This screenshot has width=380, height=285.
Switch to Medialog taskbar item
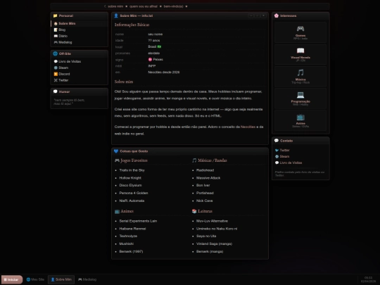point(87,279)
